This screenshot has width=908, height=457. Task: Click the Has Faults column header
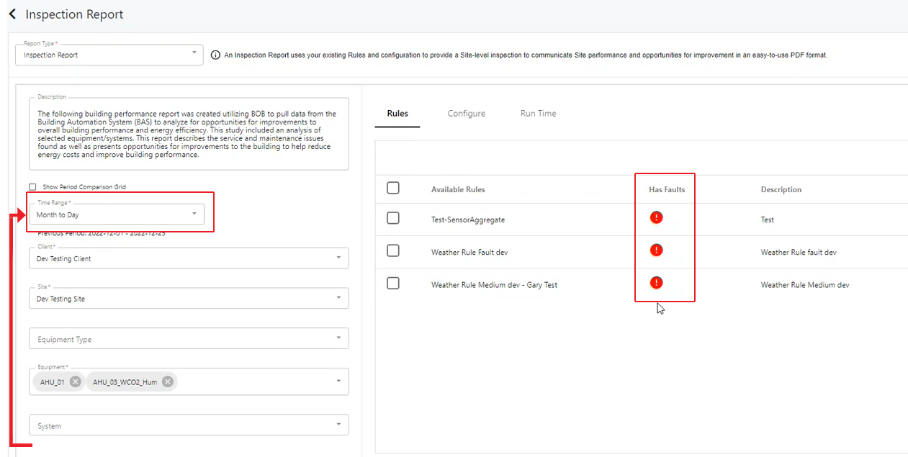[x=667, y=189]
